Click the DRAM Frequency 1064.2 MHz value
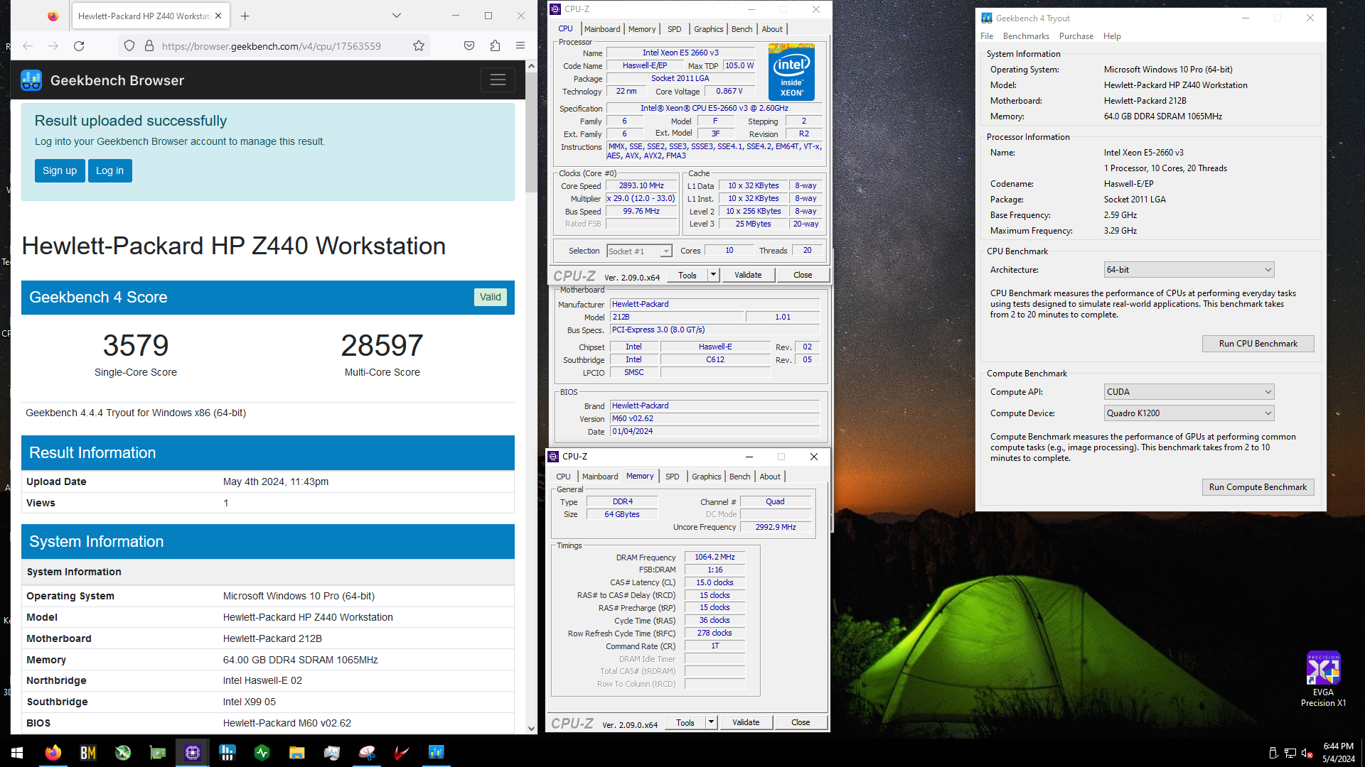This screenshot has height=767, width=1365. pyautogui.click(x=714, y=557)
